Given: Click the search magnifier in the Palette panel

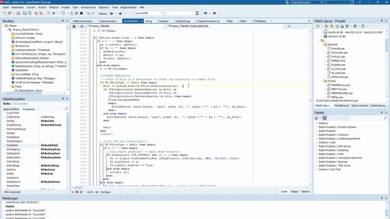Looking at the screenshot, I should (386, 118).
